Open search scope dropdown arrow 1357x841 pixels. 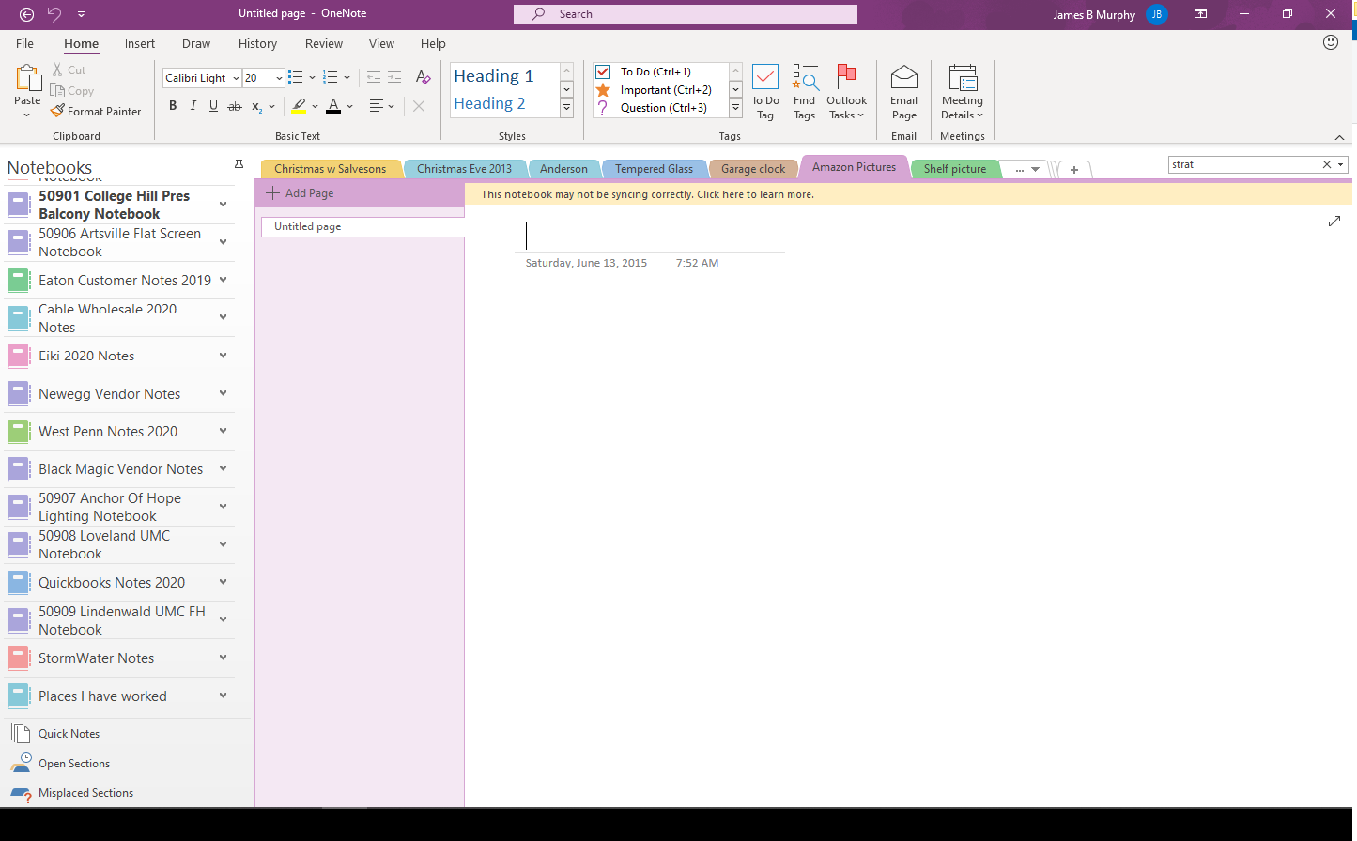point(1341,164)
